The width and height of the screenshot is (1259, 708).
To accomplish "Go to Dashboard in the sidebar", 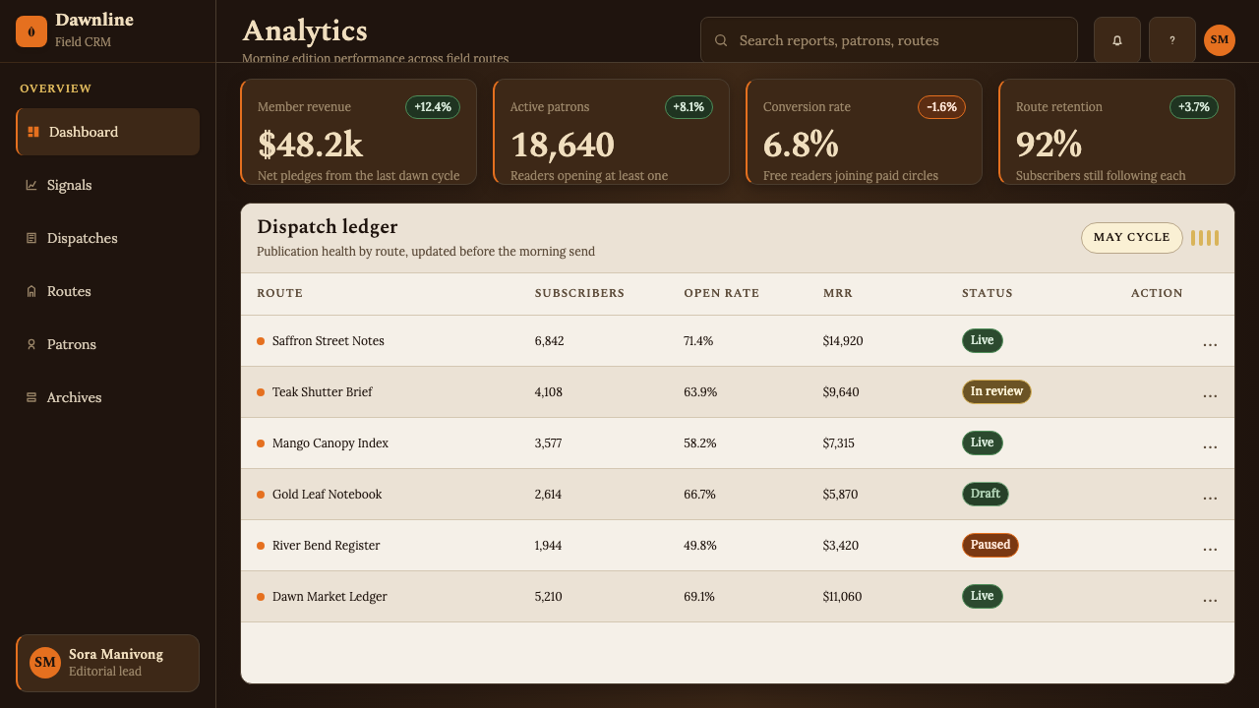I will point(108,132).
